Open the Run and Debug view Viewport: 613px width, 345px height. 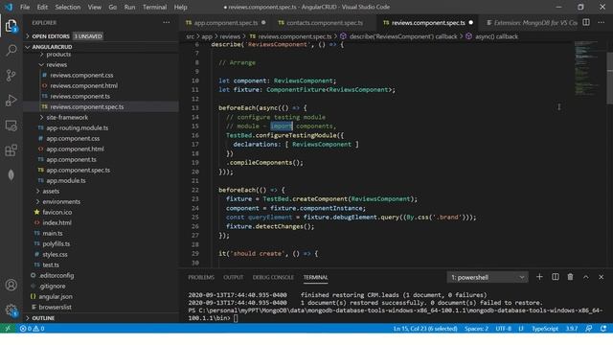pyautogui.click(x=11, y=100)
